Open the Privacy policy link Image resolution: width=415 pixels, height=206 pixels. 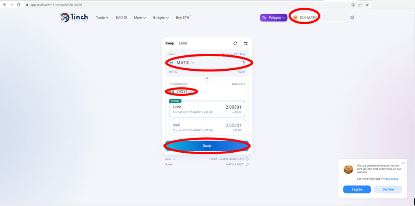click(389, 179)
